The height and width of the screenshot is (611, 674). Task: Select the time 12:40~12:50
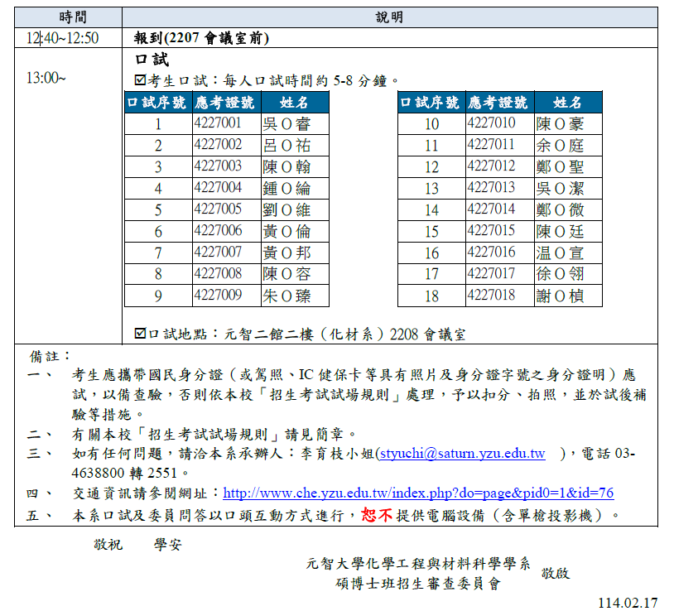click(62, 38)
